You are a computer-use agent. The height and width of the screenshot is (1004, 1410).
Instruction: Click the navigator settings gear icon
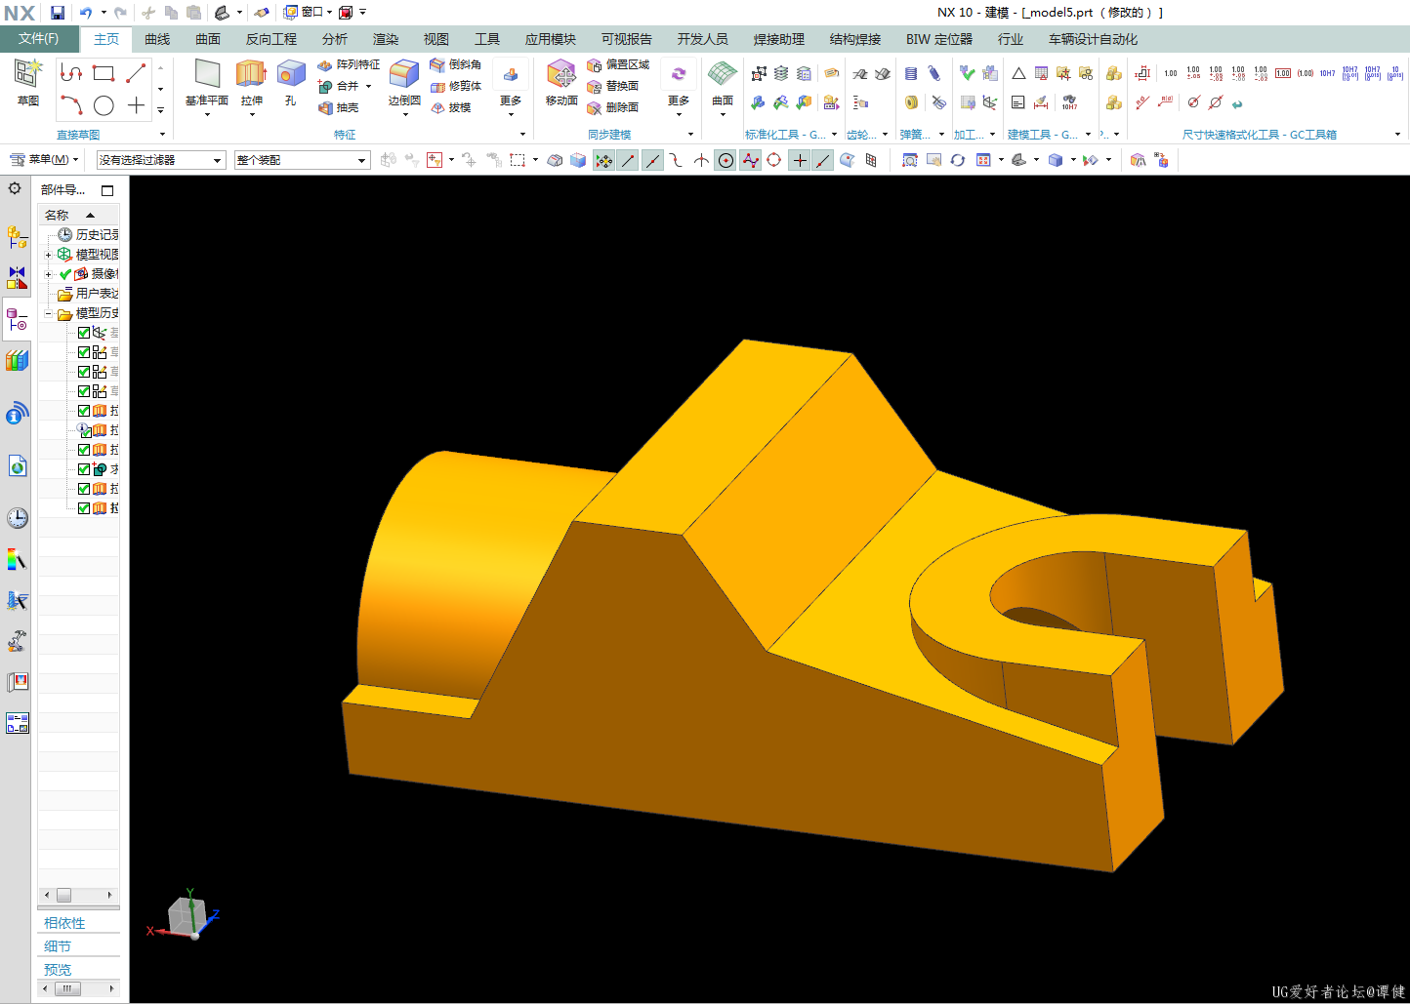pyautogui.click(x=15, y=188)
